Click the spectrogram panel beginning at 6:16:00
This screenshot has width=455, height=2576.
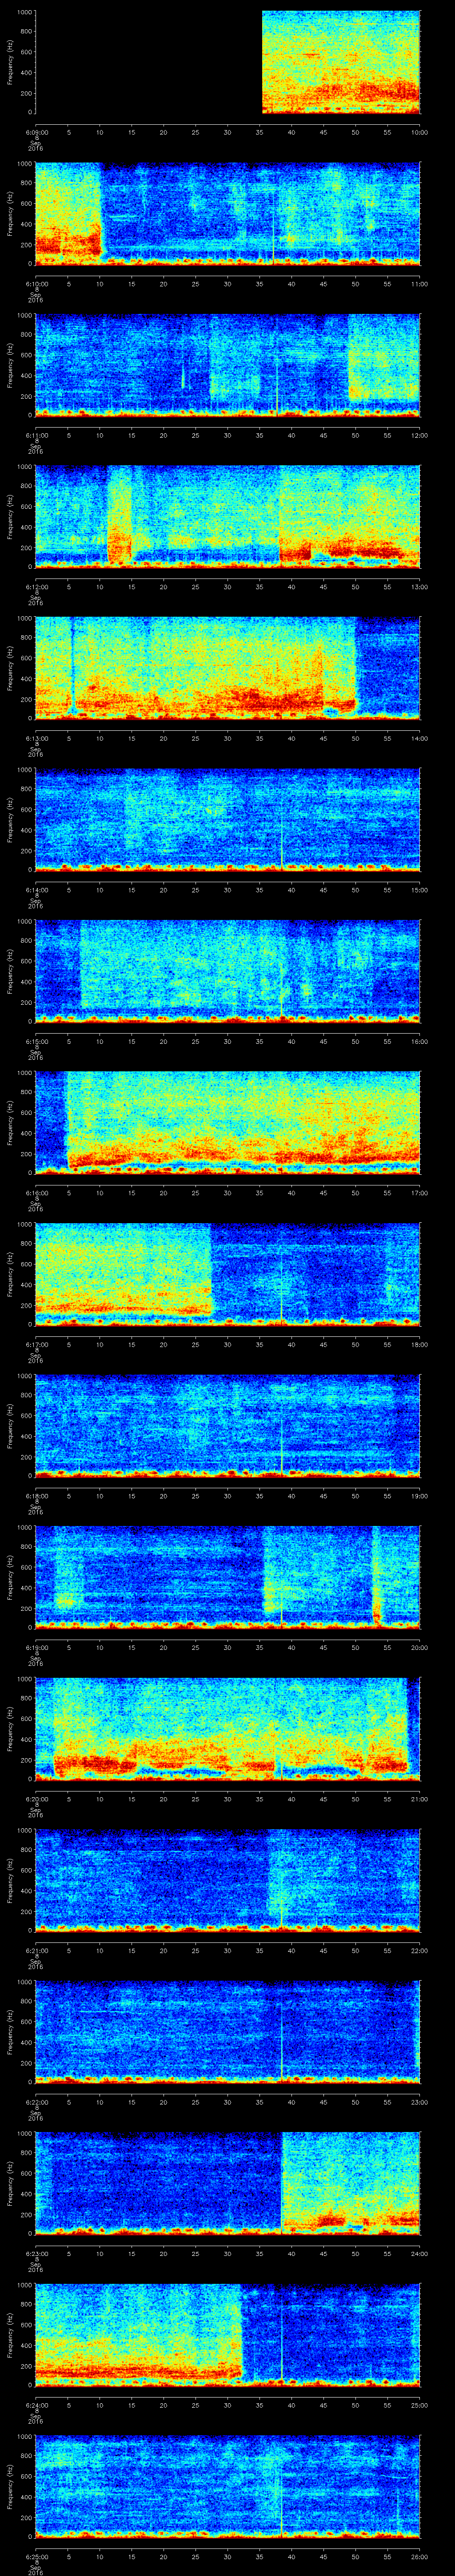pyautogui.click(x=228, y=1123)
